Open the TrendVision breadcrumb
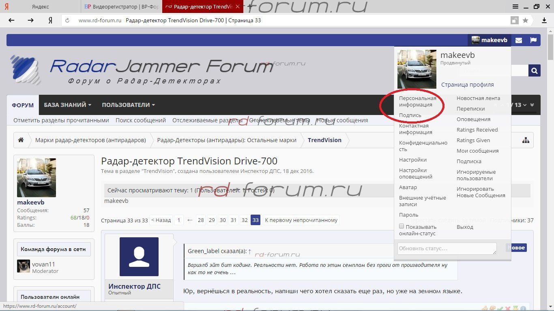 [x=324, y=140]
